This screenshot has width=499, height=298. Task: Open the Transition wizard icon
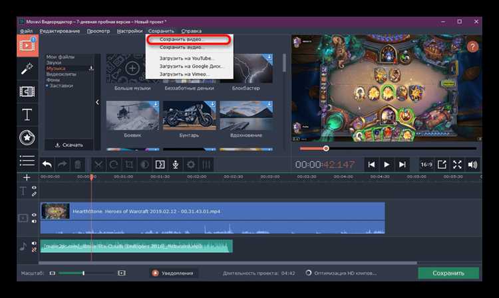[160, 165]
